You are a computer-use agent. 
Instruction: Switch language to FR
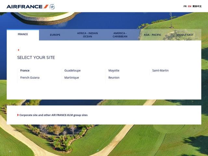point(185,6)
